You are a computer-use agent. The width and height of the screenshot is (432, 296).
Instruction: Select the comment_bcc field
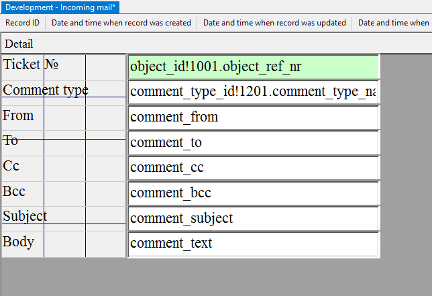[x=253, y=193]
